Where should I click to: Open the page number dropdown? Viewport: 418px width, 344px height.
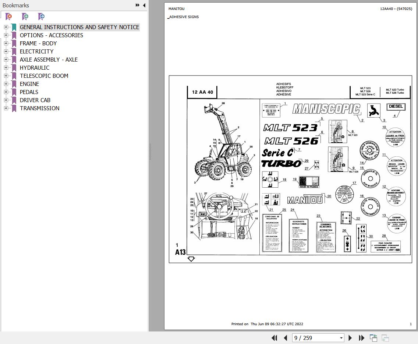click(341, 338)
